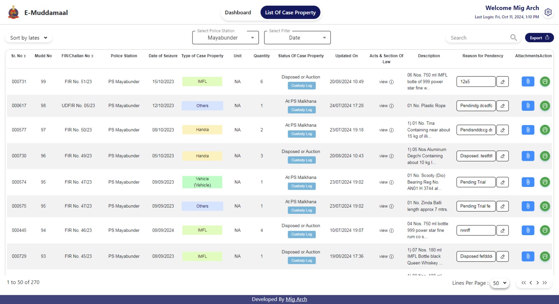Edit pendency reason for Sr. No 000574
The height and width of the screenshot is (304, 559).
[502, 182]
